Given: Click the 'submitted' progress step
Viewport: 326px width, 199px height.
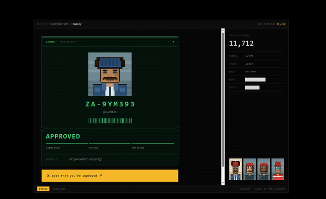Looking at the screenshot, I should (x=53, y=147).
